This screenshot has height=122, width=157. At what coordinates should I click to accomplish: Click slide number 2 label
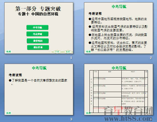[x=151, y=58]
